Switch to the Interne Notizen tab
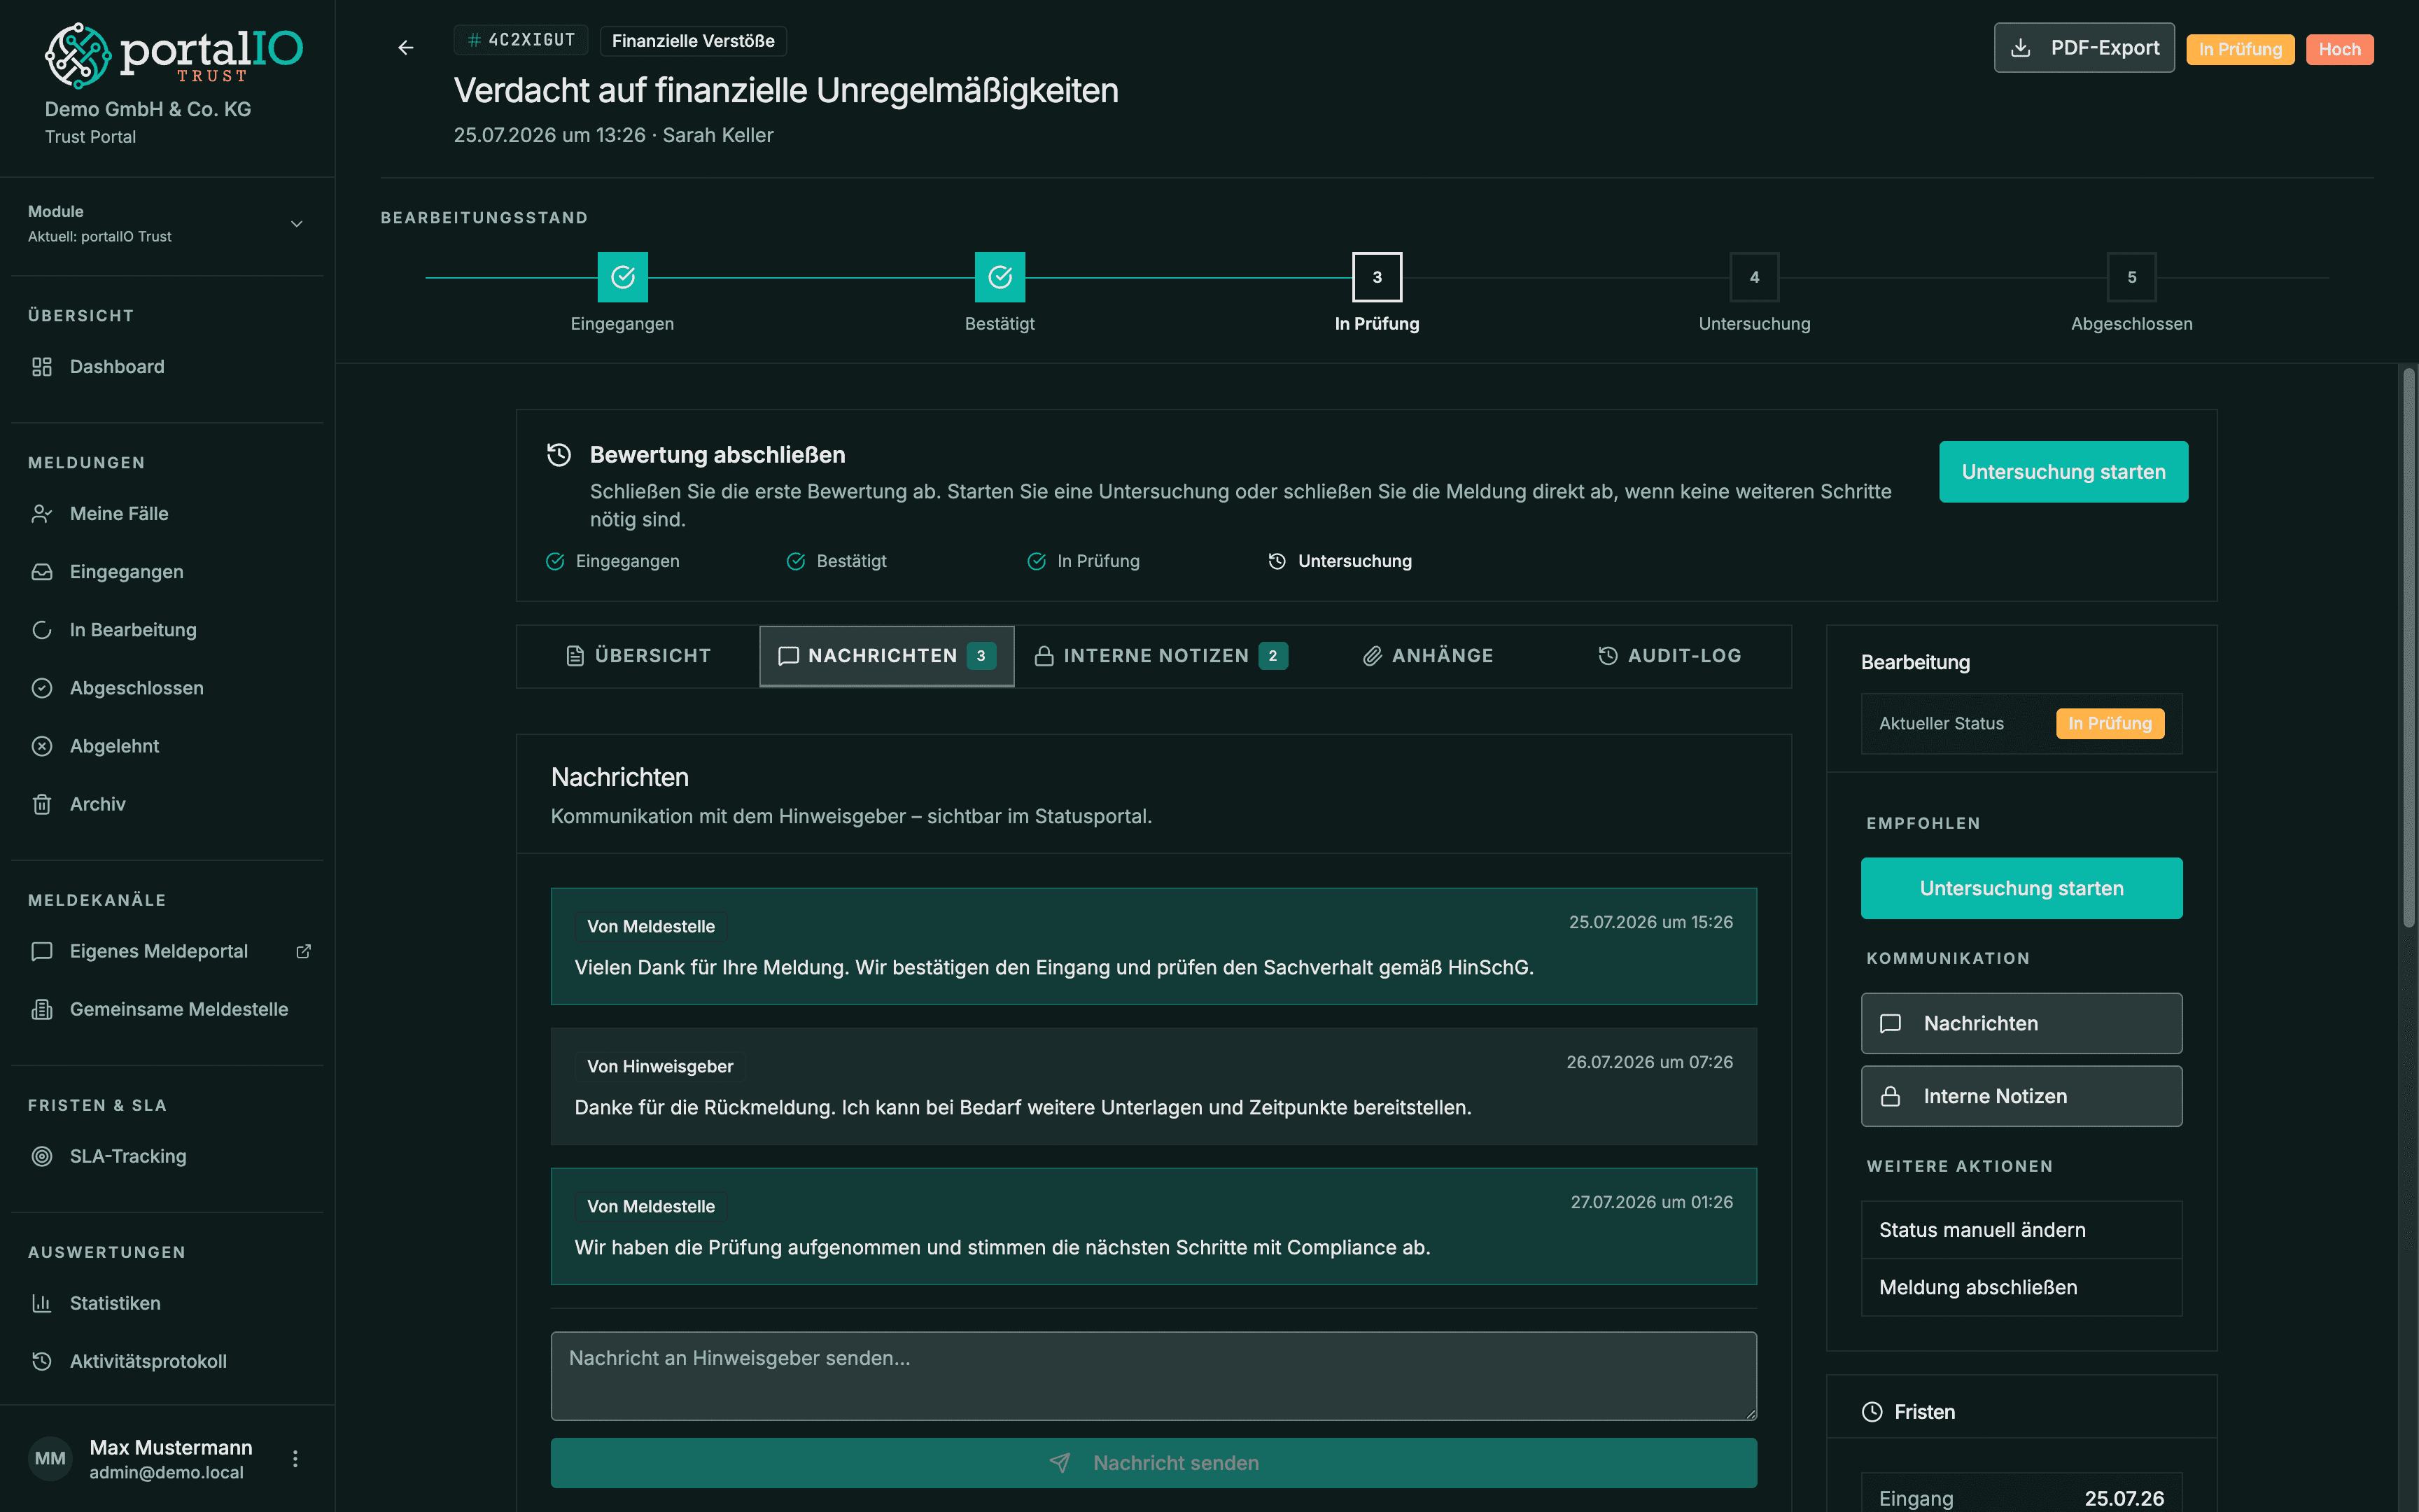 1161,656
